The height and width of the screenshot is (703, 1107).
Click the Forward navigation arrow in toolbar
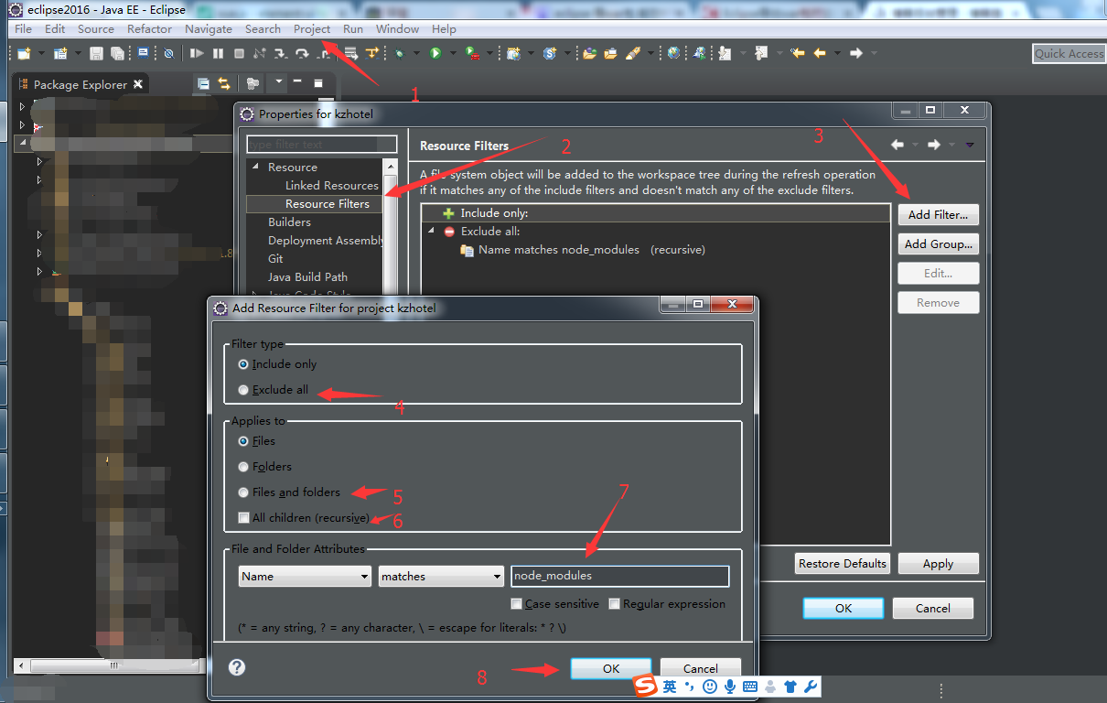tap(856, 53)
